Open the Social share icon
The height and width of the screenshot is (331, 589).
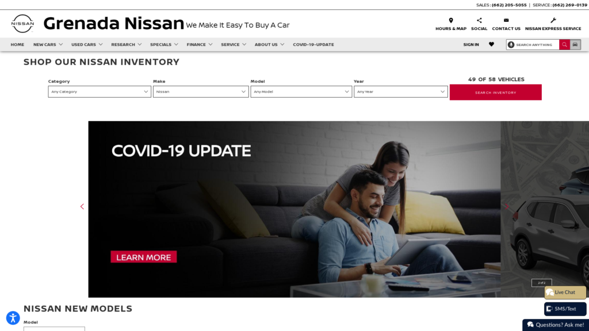pyautogui.click(x=479, y=20)
